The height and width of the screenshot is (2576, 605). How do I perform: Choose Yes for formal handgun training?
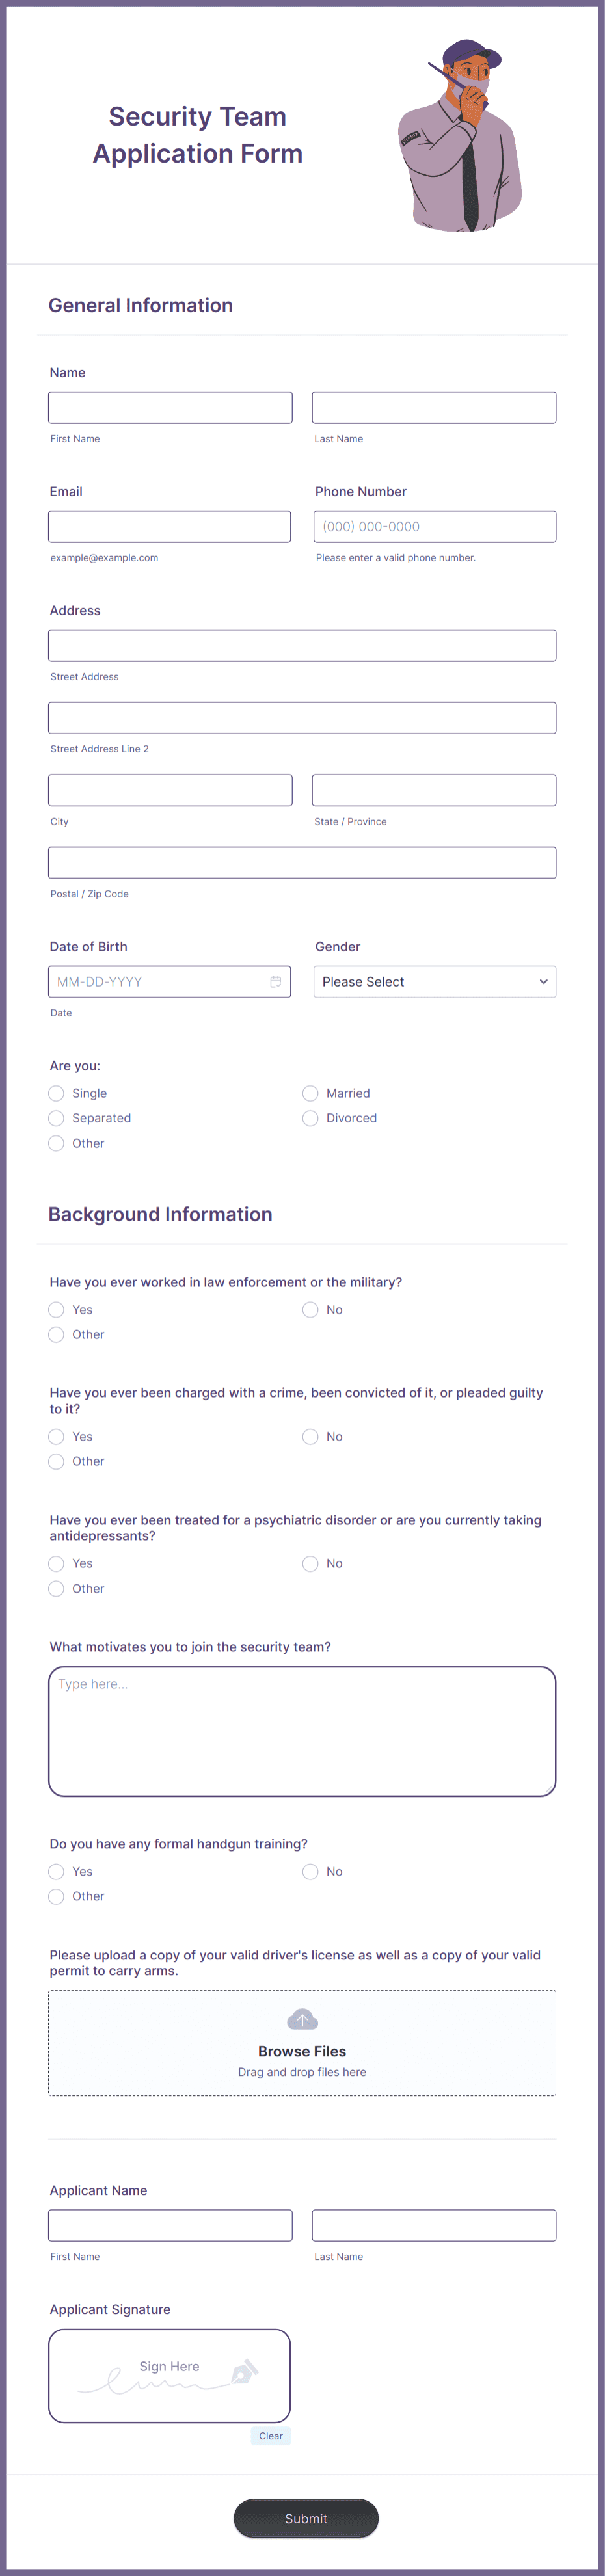(x=56, y=1871)
